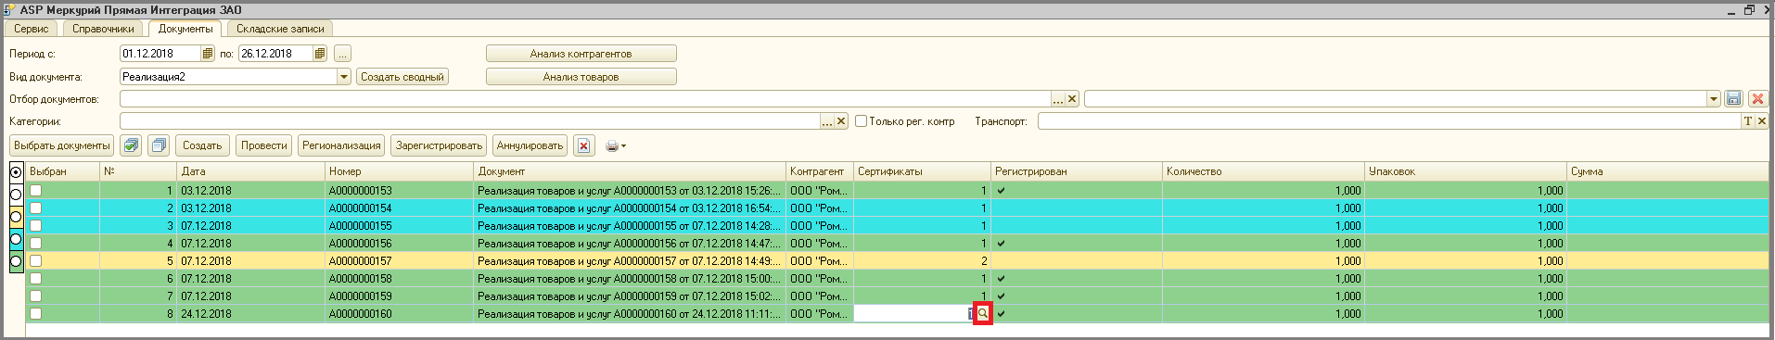Screen dimensions: 1775x340
Task: Click magnifier icon in row 8 Сертификаты cell
Action: 983,314
